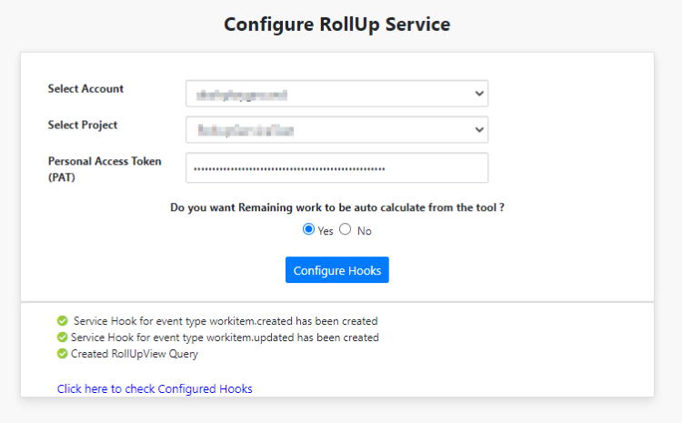Open the Select Account dropdown
This screenshot has width=682, height=423.
(x=336, y=94)
